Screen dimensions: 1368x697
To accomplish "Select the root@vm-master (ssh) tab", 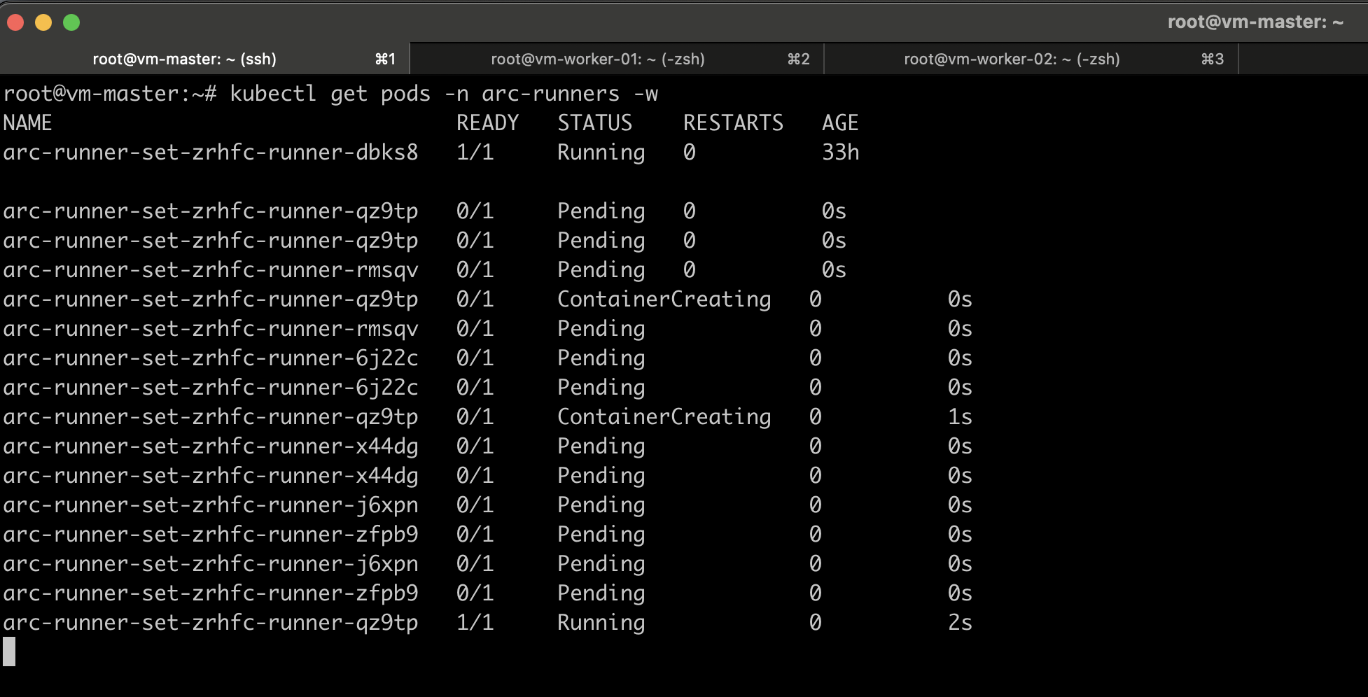I will [x=186, y=59].
